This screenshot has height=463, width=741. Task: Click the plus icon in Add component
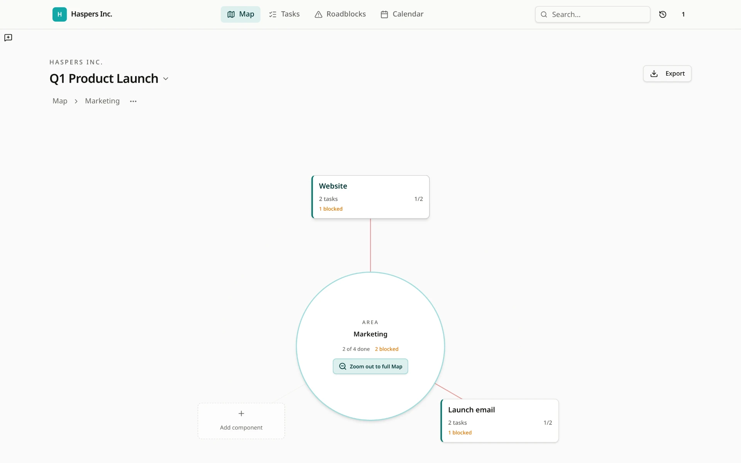(241, 414)
